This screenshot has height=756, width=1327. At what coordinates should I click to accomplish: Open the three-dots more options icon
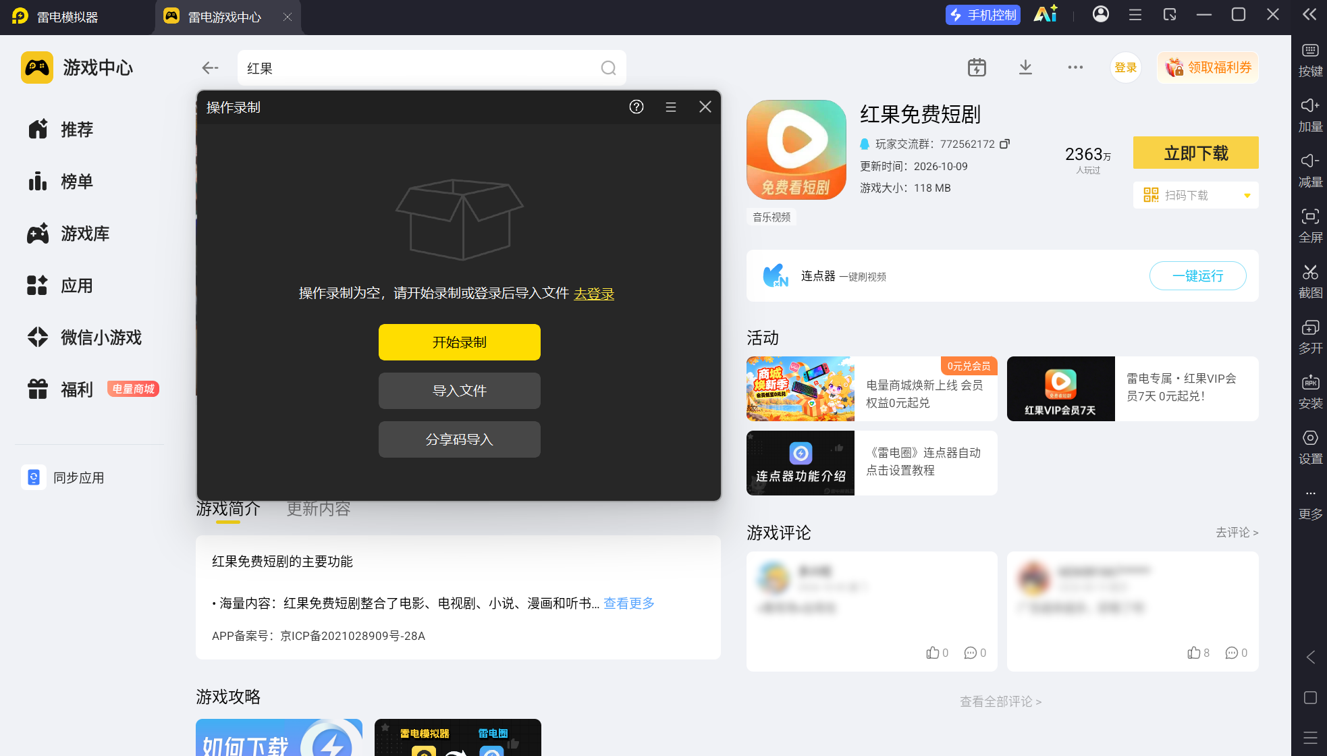1075,67
